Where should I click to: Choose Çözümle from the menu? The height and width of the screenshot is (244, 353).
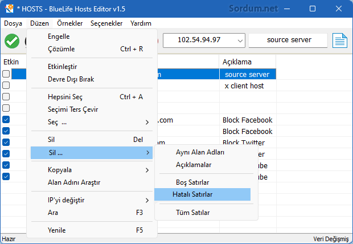92,49
